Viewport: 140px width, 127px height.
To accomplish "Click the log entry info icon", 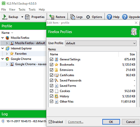I will [3, 121].
